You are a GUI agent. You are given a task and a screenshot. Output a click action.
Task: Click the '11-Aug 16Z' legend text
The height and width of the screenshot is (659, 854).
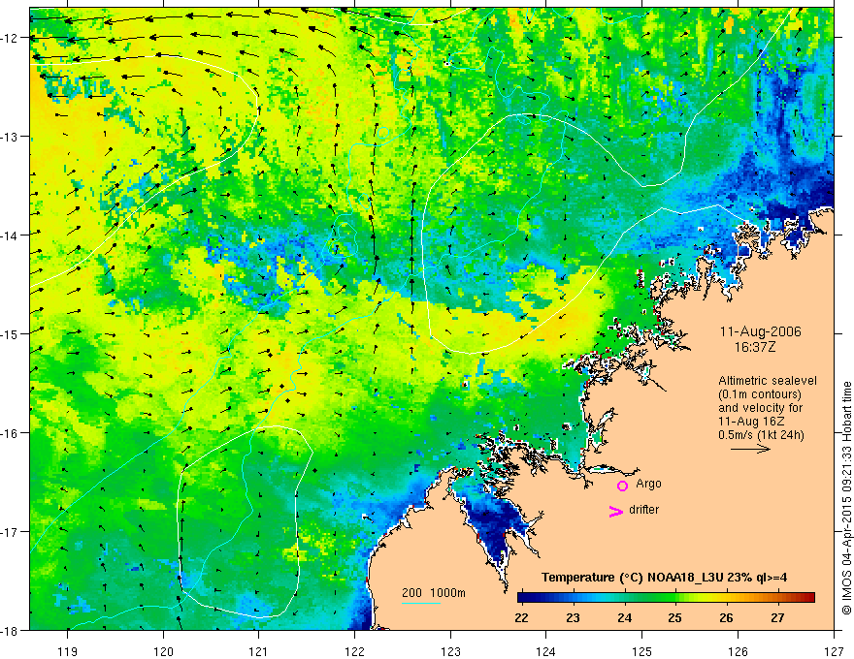pyautogui.click(x=753, y=422)
